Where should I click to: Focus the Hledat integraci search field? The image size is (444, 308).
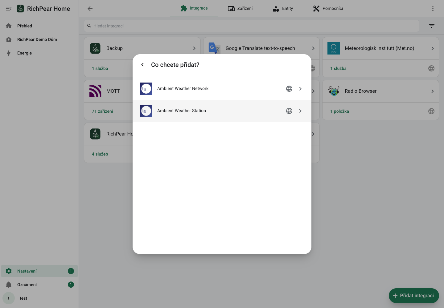tap(252, 26)
